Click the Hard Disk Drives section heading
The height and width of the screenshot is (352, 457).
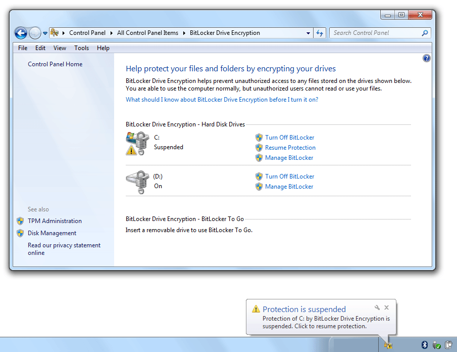(x=185, y=124)
